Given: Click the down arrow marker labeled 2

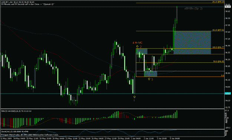Looking at the screenshot, I should (137, 46).
